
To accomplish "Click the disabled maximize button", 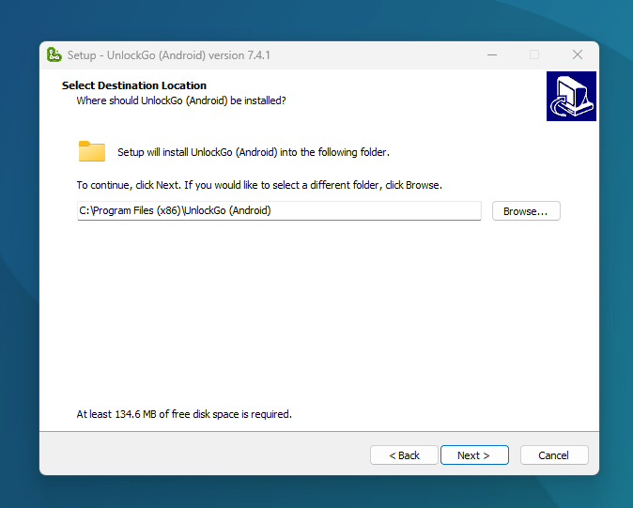I will (x=534, y=54).
